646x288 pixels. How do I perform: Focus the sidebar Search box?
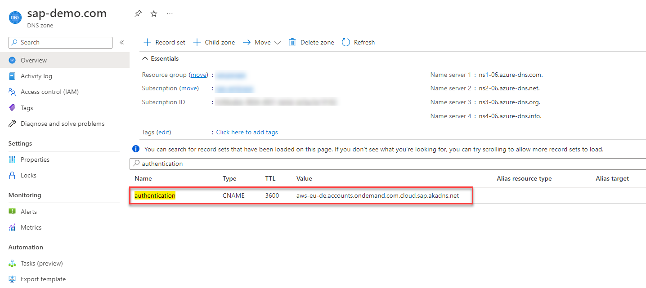(60, 42)
